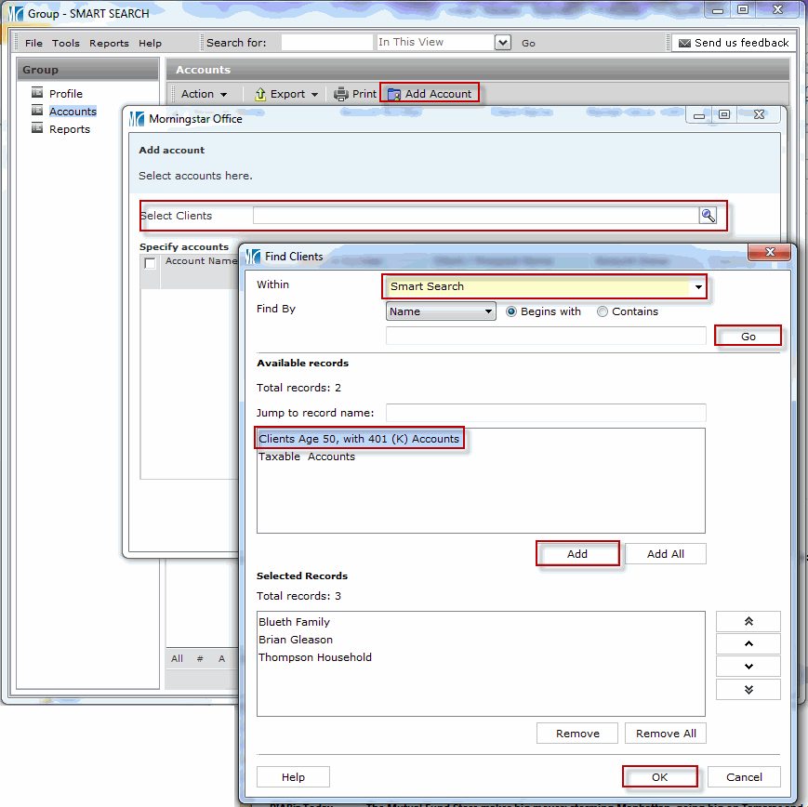Expand the In This View dropdown

[503, 43]
